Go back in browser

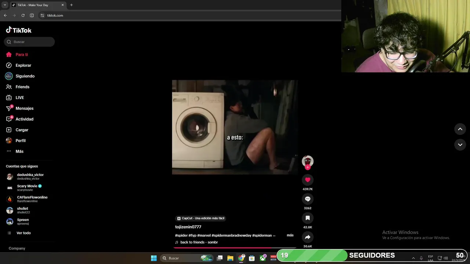tap(5, 15)
